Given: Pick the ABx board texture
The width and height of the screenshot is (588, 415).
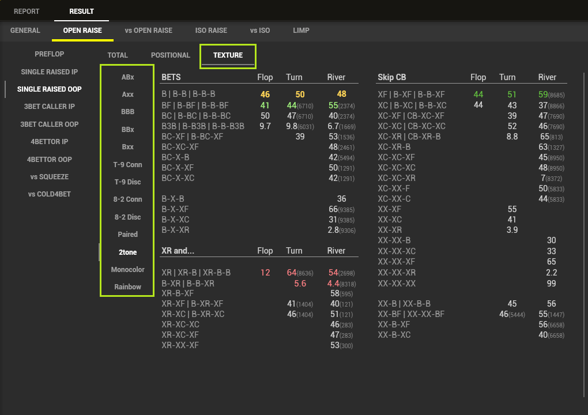Looking at the screenshot, I should point(127,77).
